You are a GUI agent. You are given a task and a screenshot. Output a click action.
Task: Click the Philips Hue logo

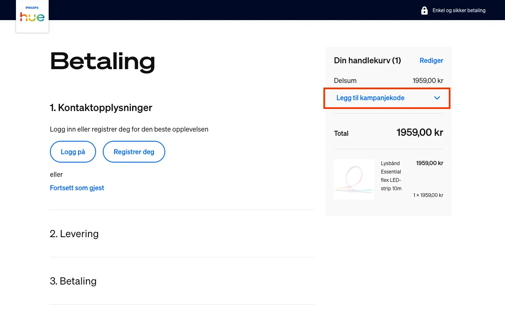point(32,16)
